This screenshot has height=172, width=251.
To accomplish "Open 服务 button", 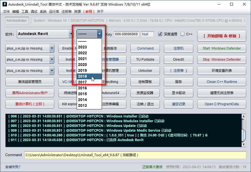I will click(179, 82).
